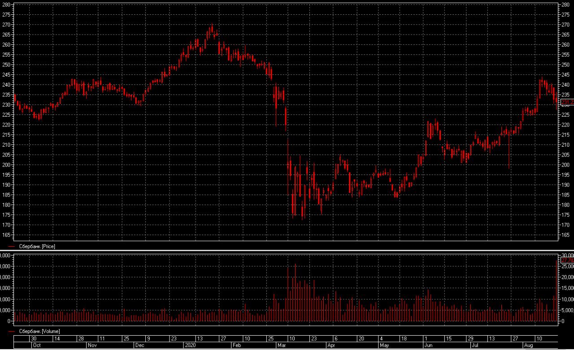The width and height of the screenshot is (574, 350).
Task: Click the Feb month label on time axis
Action: click(236, 346)
